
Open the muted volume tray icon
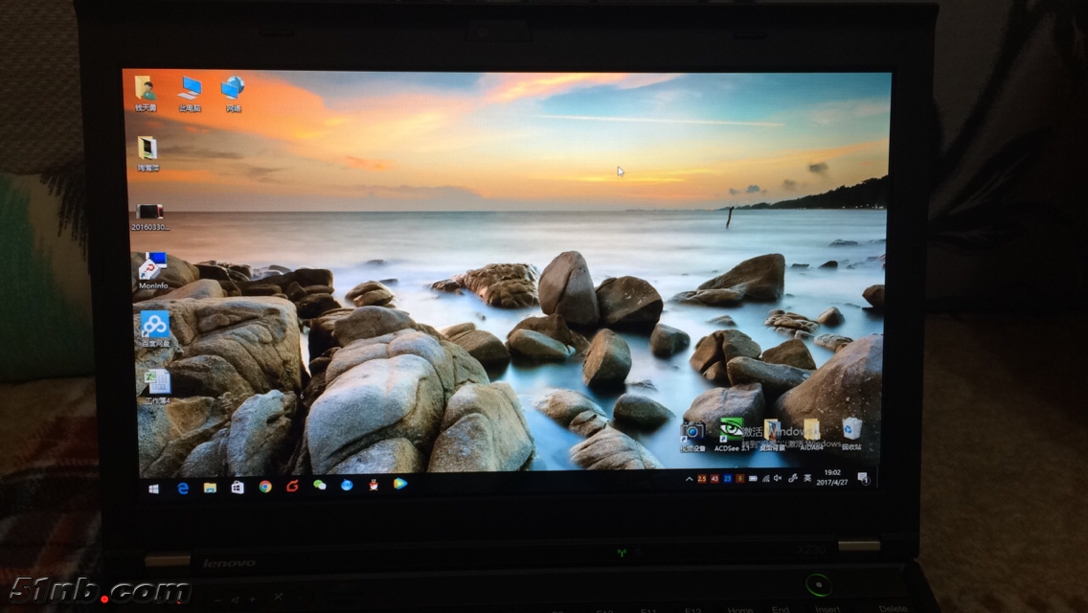[x=778, y=478]
